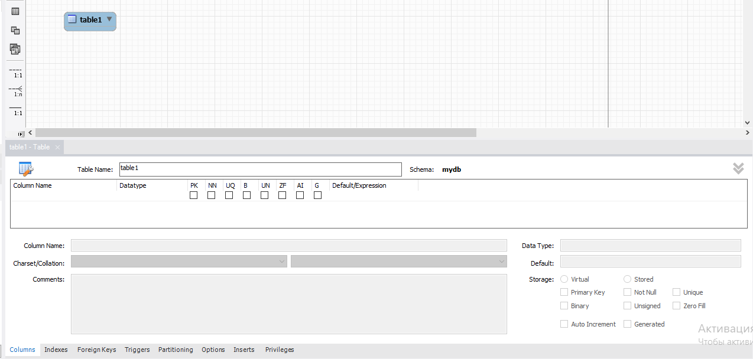Viewport: 753px width, 359px height.
Task: Tick the PK checkbox in the column grid
Action: click(193, 195)
